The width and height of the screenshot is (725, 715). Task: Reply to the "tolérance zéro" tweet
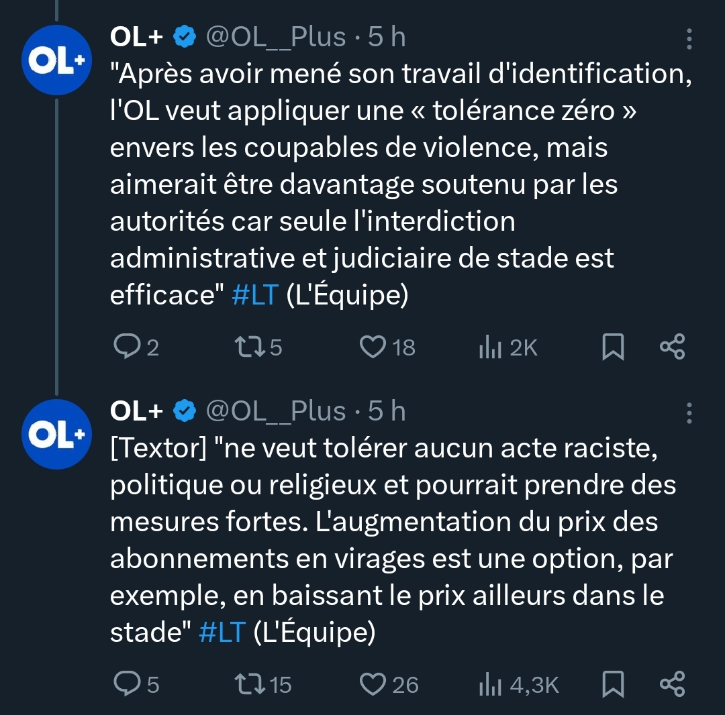pos(126,347)
